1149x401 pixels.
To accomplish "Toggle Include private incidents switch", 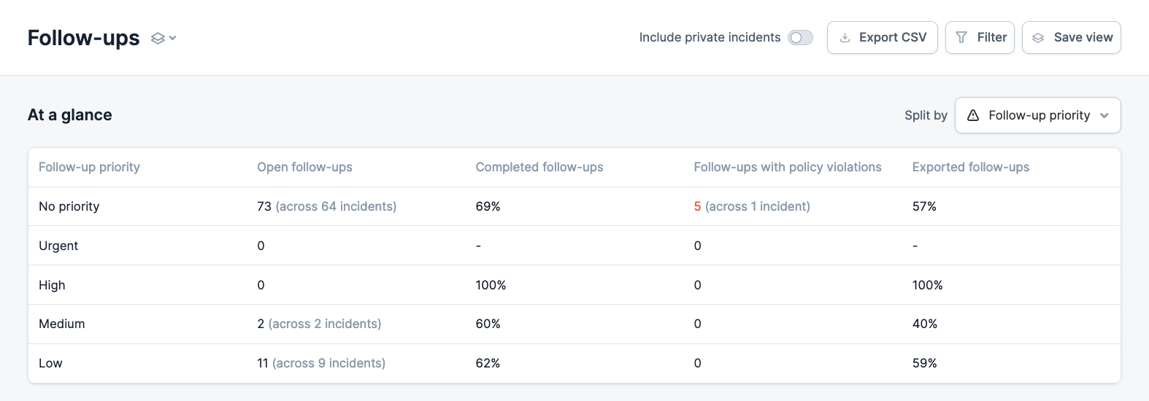I will tap(800, 38).
